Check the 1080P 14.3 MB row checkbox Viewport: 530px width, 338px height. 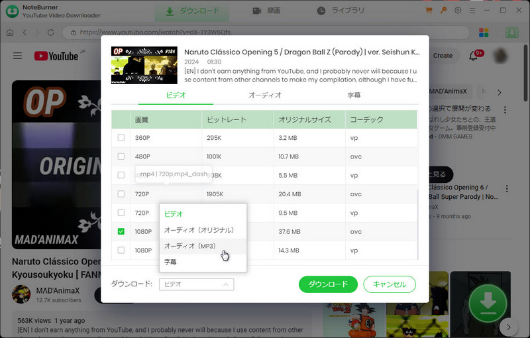coord(121,250)
